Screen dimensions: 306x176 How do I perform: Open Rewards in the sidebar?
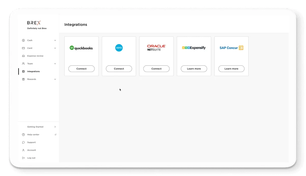[x=32, y=79]
